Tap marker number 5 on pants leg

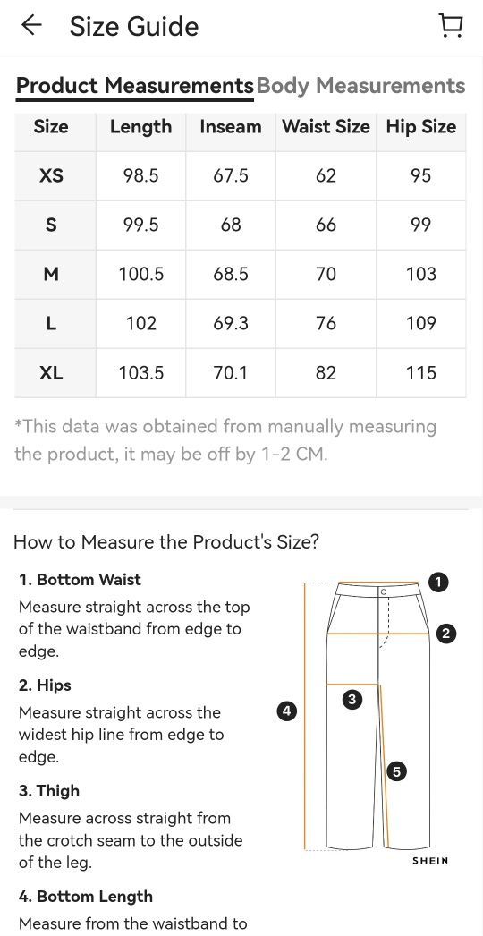click(x=396, y=771)
